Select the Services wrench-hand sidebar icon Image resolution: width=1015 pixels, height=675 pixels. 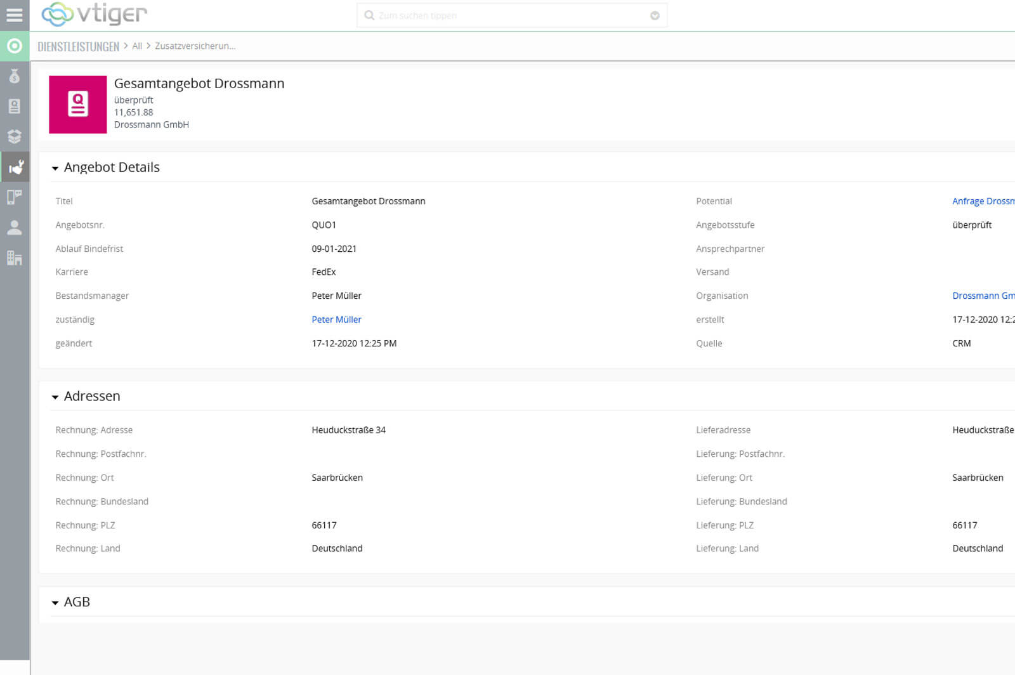click(15, 167)
